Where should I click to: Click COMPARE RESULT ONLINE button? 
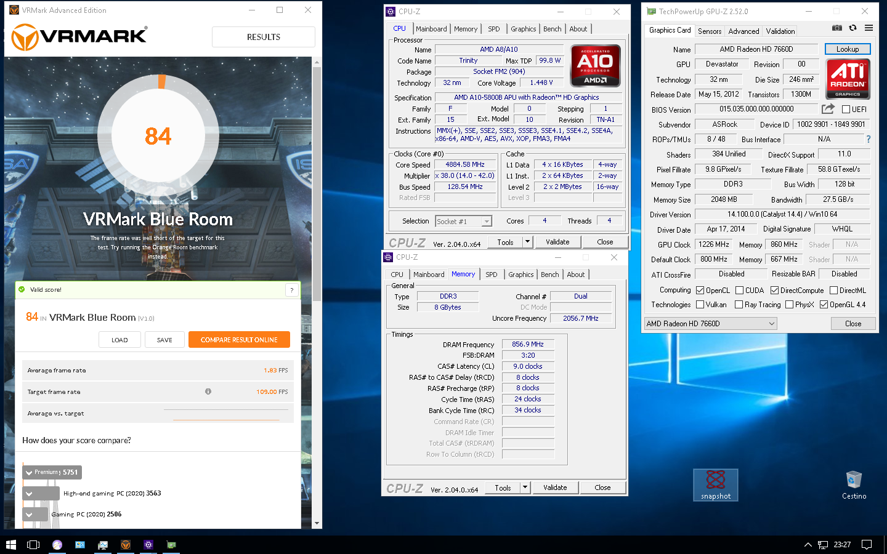(239, 340)
